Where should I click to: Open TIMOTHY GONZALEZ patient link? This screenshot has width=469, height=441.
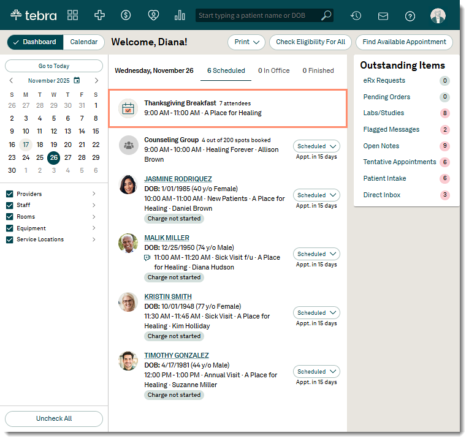pos(177,355)
